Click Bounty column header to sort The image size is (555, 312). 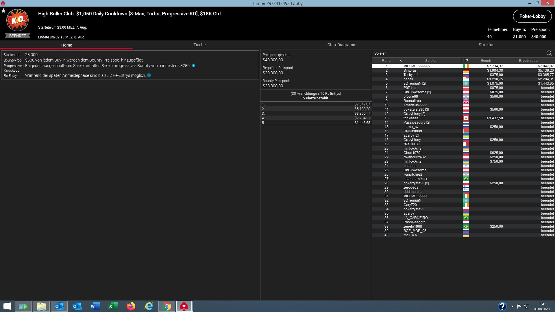[x=486, y=61]
